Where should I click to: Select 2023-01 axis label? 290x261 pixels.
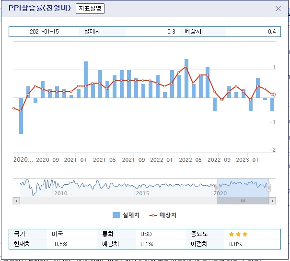(x=247, y=160)
